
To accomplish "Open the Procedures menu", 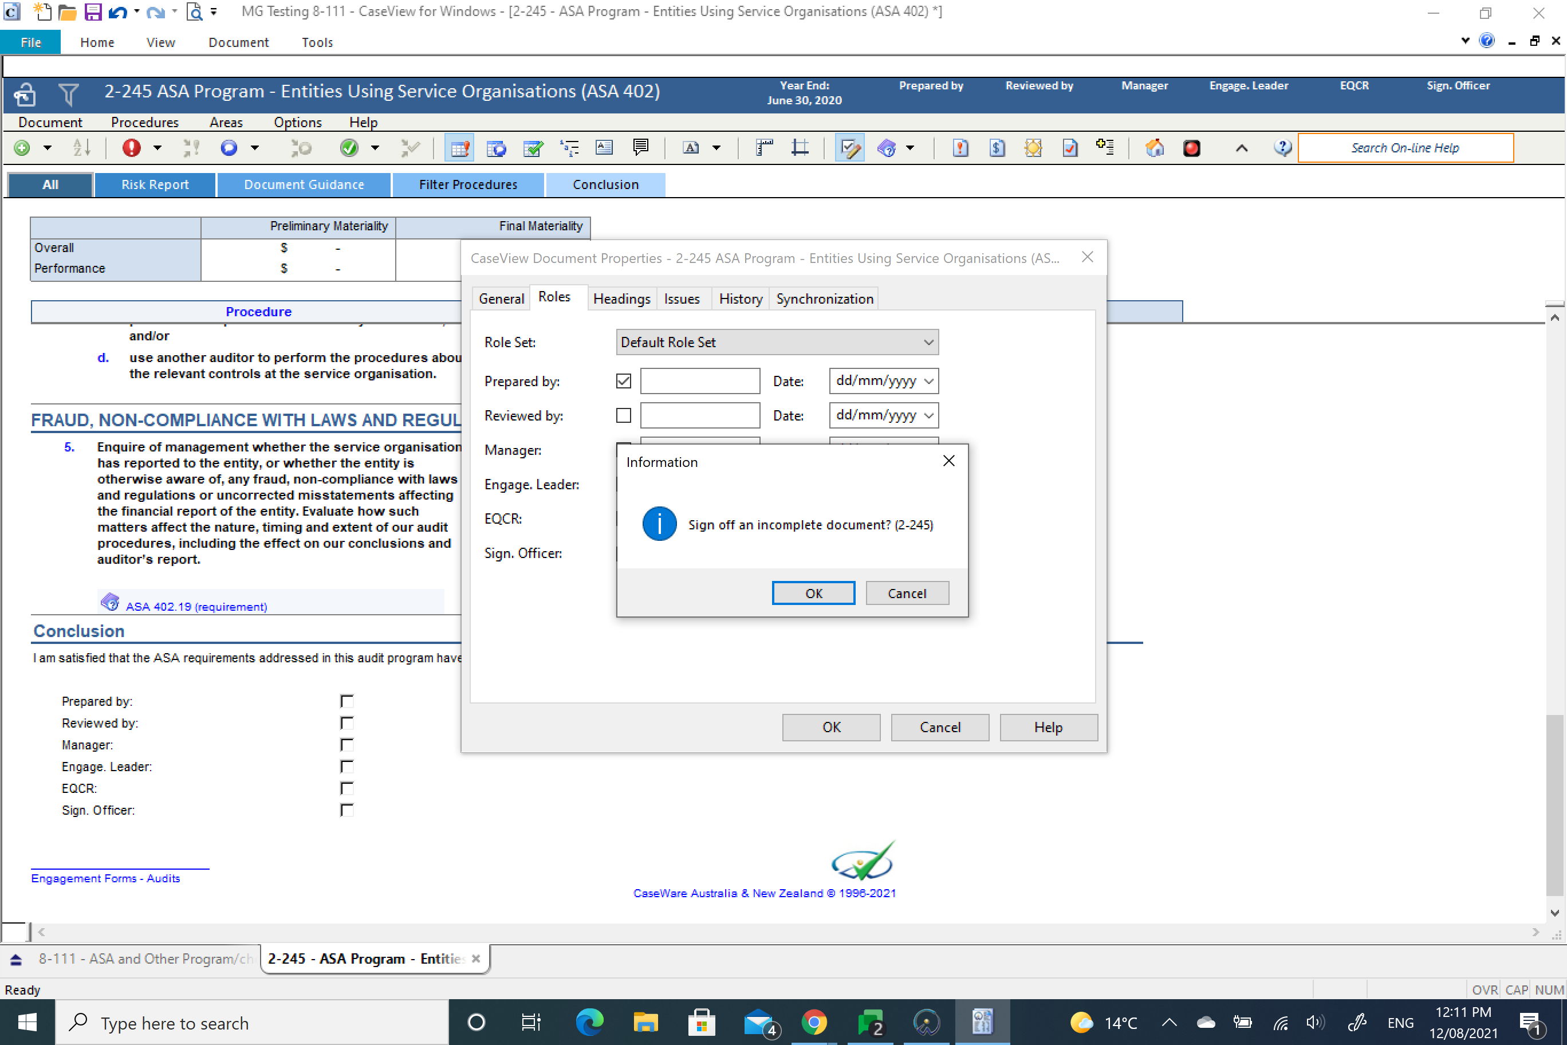I will point(144,122).
